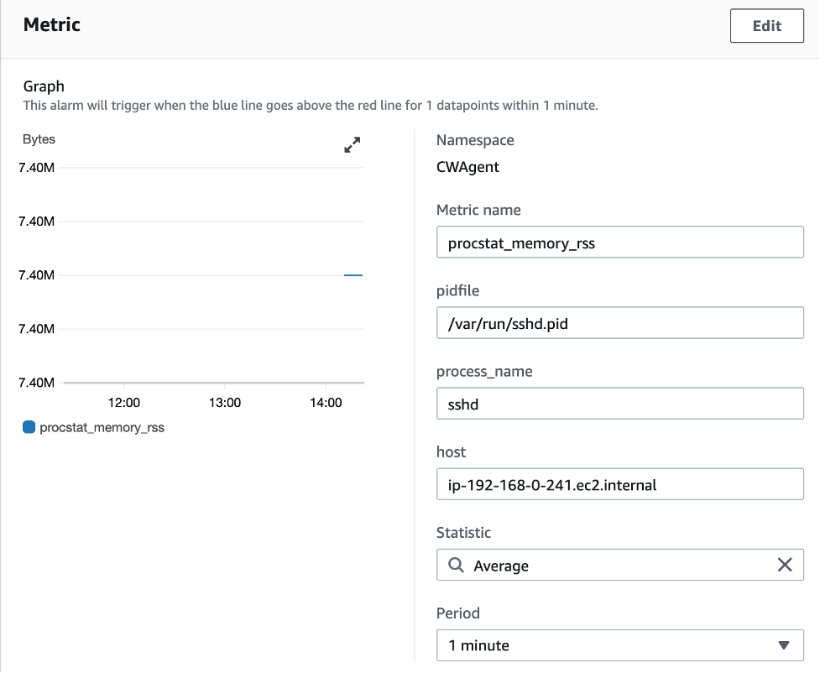820x673 pixels.
Task: Select the Graph heading
Action: click(44, 86)
